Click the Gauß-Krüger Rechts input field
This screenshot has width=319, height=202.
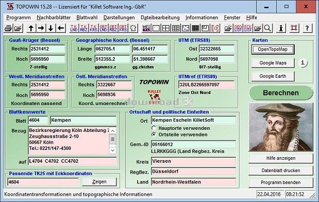[x=47, y=49]
